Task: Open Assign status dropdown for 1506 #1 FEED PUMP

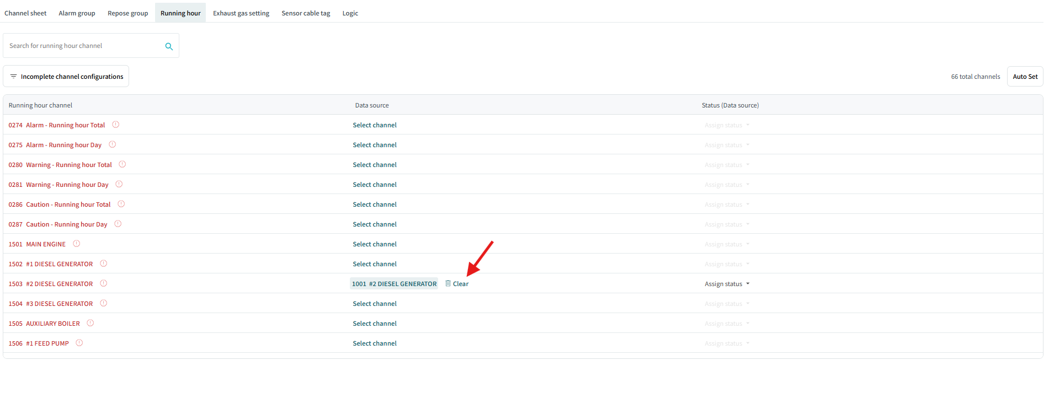Action: click(727, 343)
